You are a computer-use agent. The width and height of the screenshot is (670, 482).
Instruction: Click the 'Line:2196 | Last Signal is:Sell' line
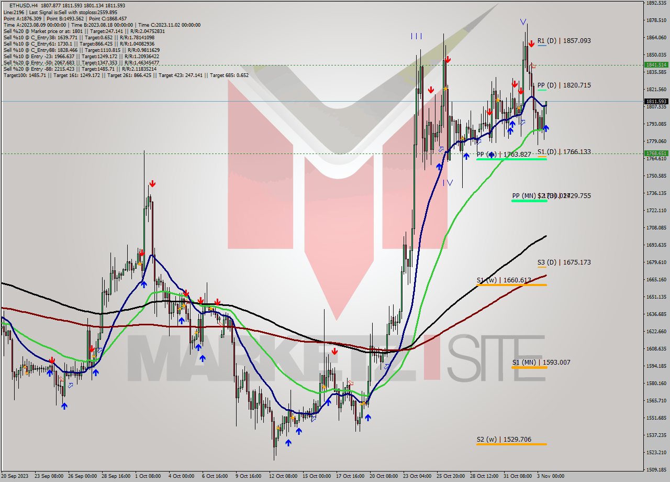click(x=60, y=12)
